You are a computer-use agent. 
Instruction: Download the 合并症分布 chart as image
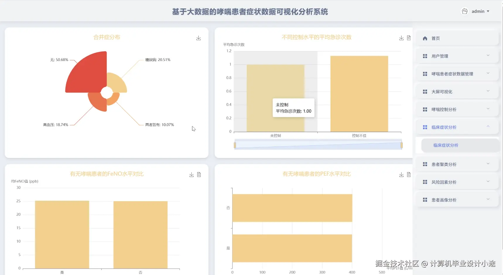(199, 38)
